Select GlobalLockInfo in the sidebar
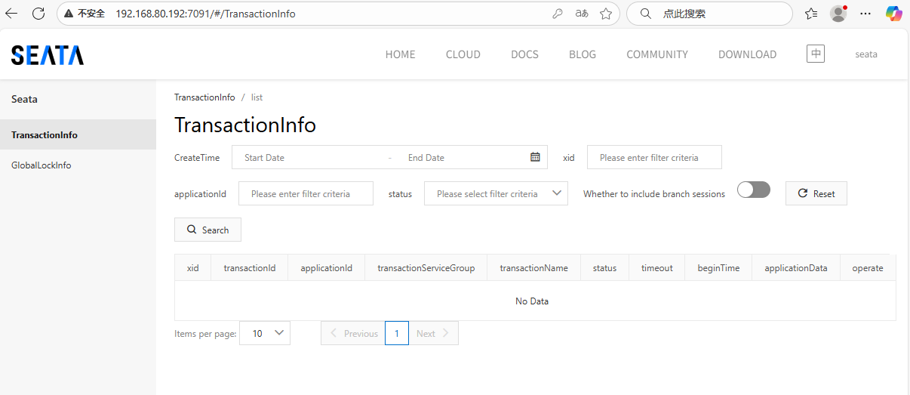Screen dimensions: 910x395 (x=78, y=165)
